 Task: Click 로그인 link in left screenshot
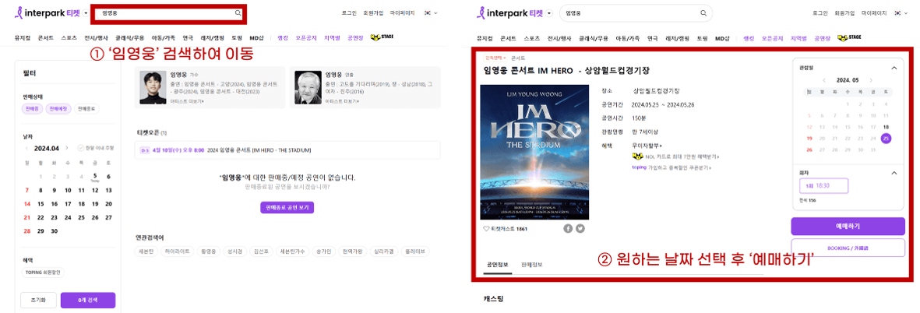point(348,12)
